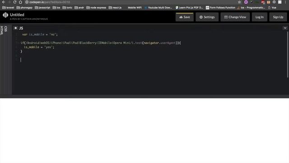Open the Change View menu

click(x=235, y=17)
